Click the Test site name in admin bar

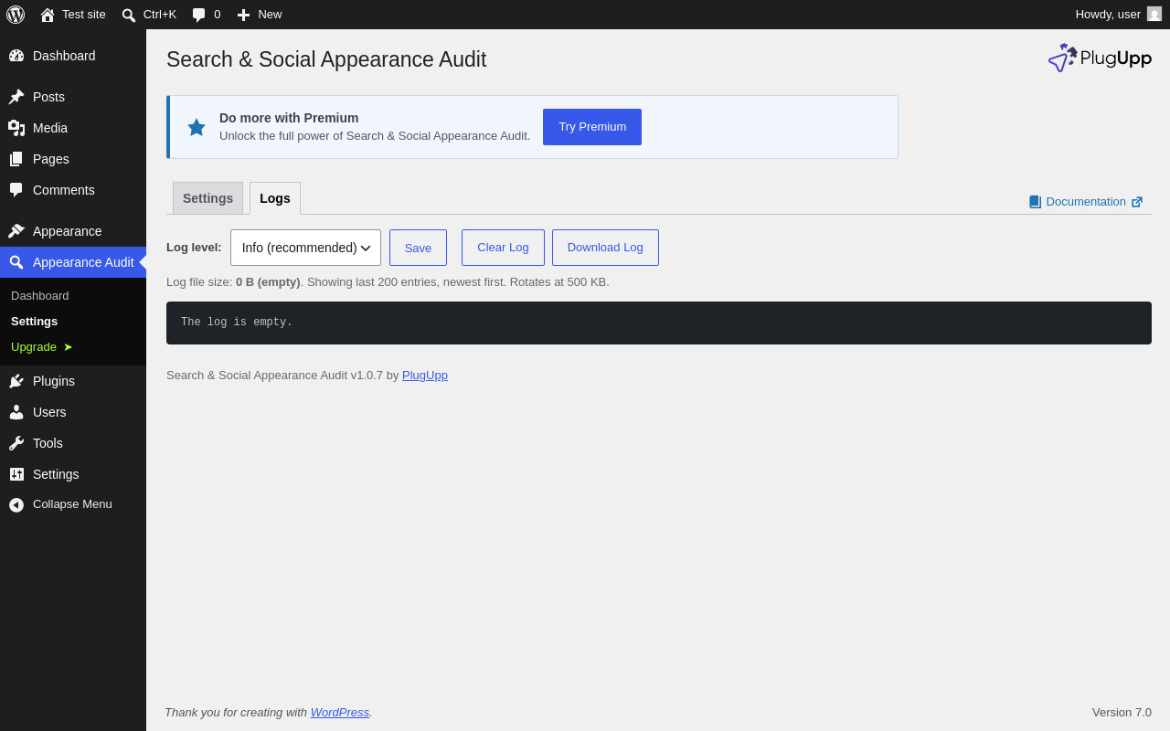(84, 15)
